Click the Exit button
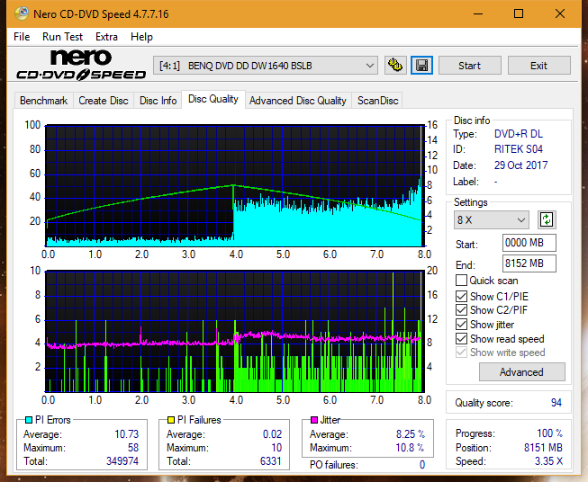Viewport: 588px width, 482px height. 538,66
